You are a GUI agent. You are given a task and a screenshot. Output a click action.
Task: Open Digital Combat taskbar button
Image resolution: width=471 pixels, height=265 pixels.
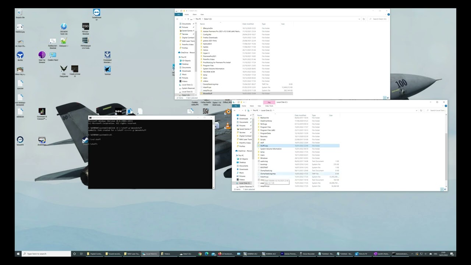95,254
